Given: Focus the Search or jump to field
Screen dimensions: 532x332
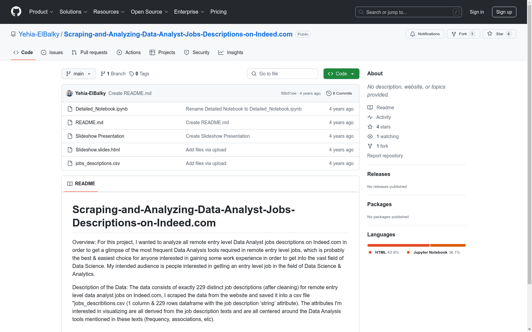Looking at the screenshot, I should point(409,12).
